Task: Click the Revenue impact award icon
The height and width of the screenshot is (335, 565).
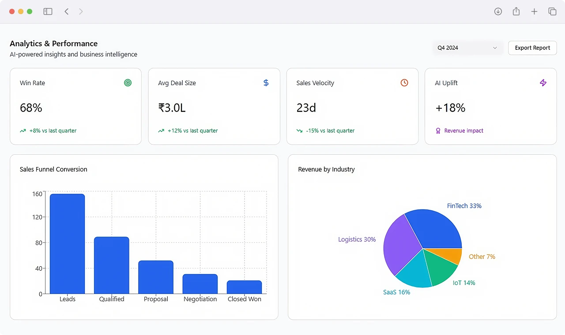Action: tap(438, 131)
